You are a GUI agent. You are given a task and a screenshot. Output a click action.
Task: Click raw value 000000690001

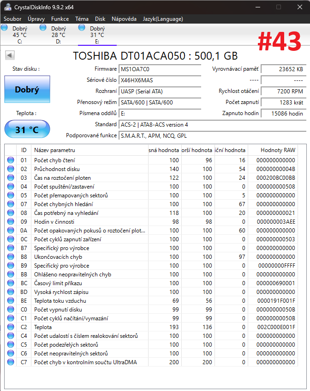[x=276, y=283]
